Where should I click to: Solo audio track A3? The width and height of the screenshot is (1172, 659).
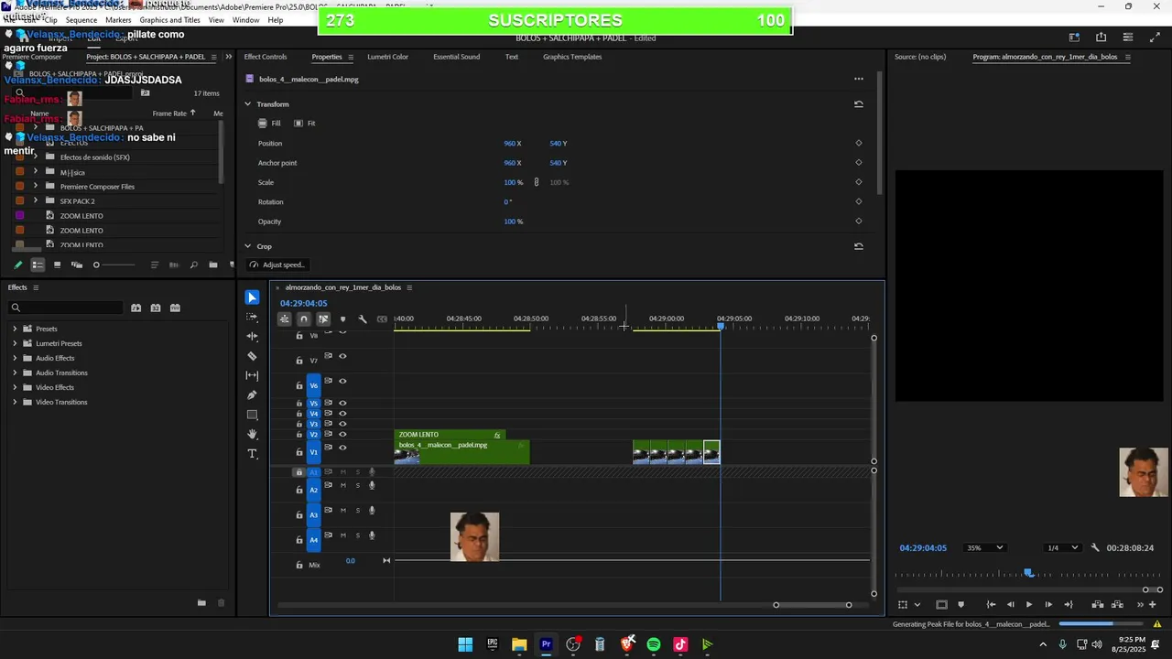coord(357,510)
